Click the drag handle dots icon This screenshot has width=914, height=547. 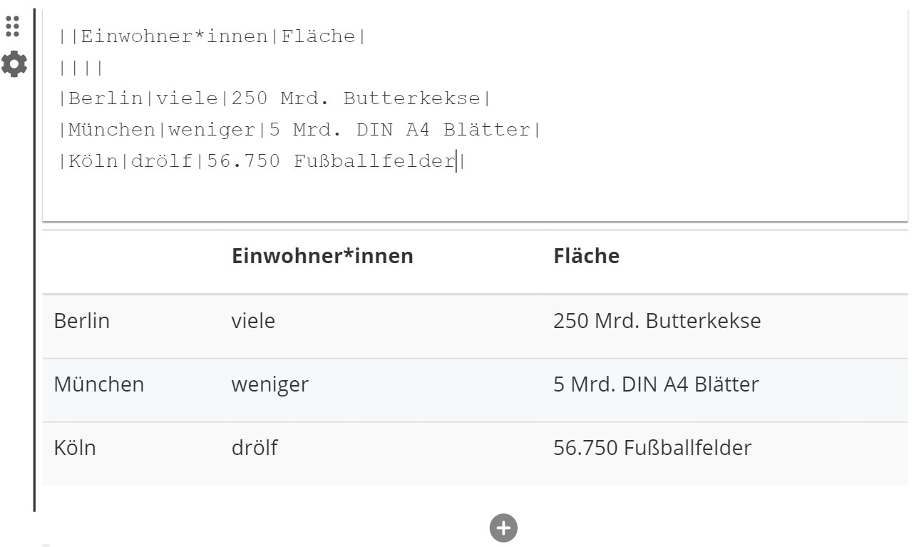pyautogui.click(x=12, y=26)
